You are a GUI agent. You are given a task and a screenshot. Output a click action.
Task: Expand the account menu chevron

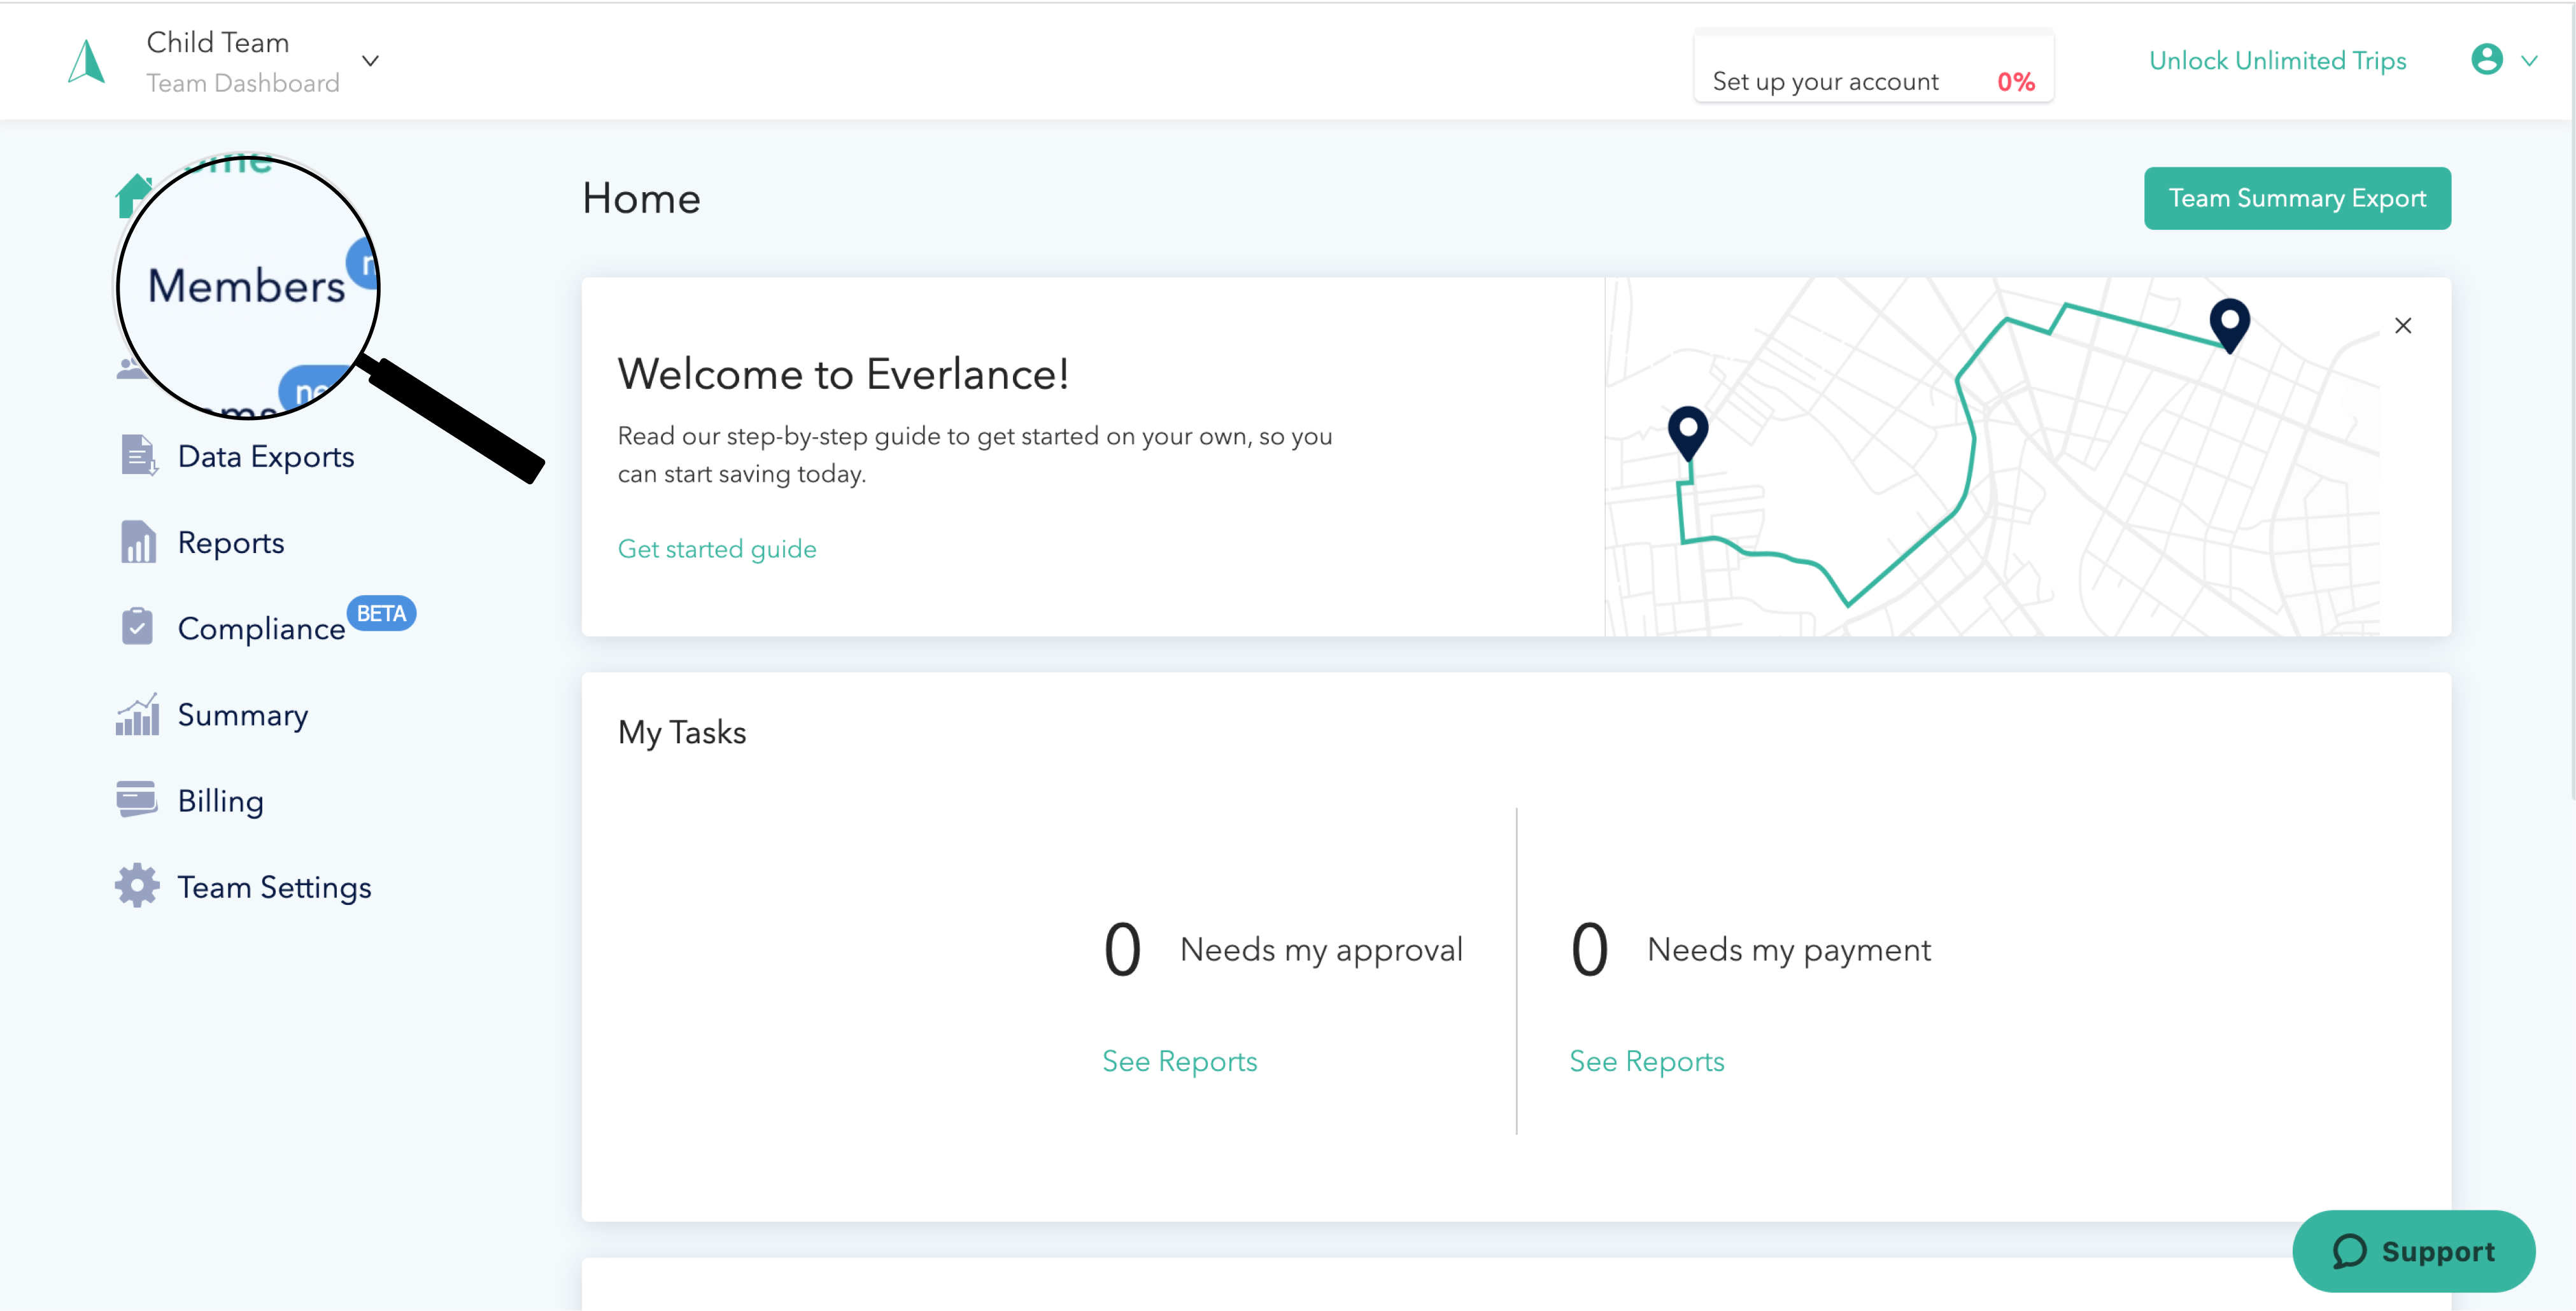2529,61
